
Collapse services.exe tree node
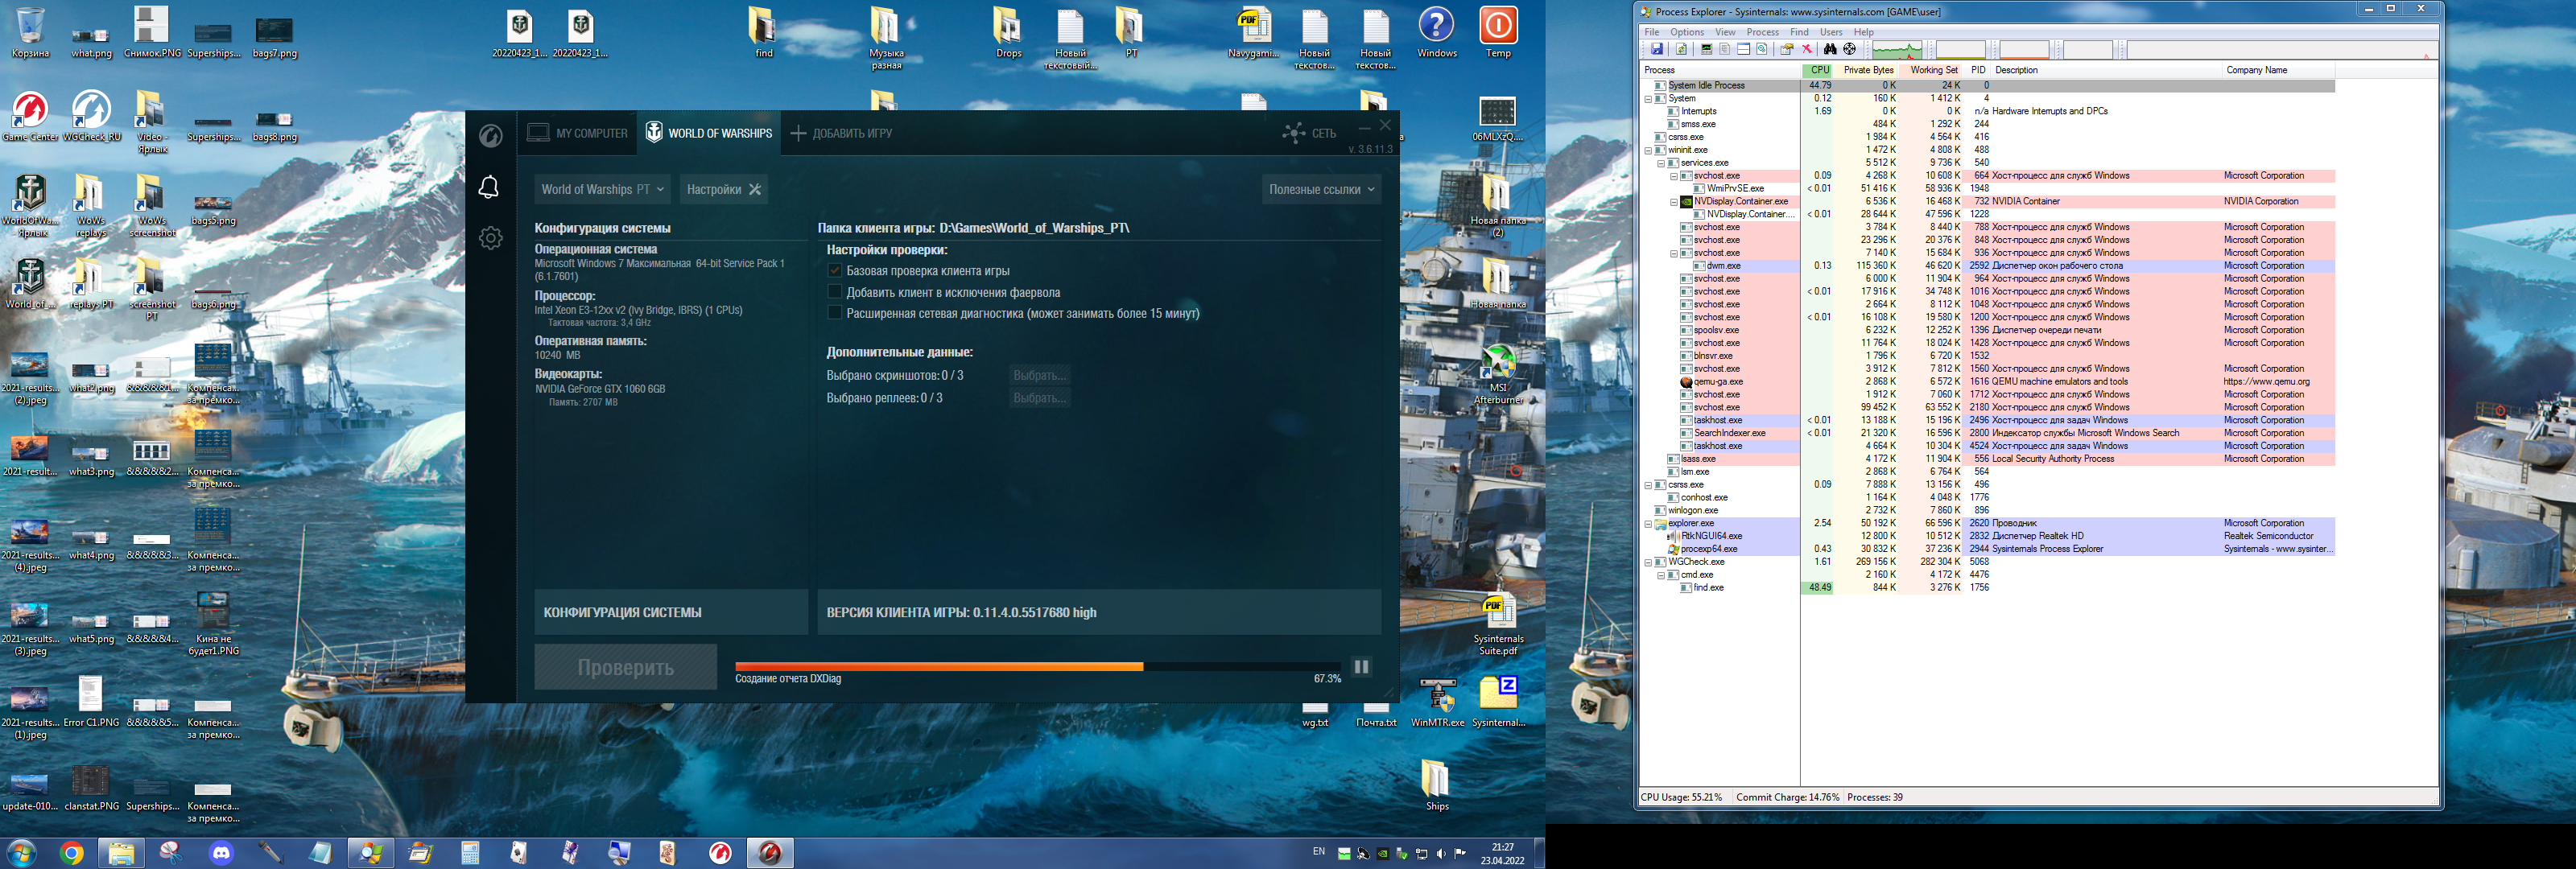pyautogui.click(x=1661, y=163)
